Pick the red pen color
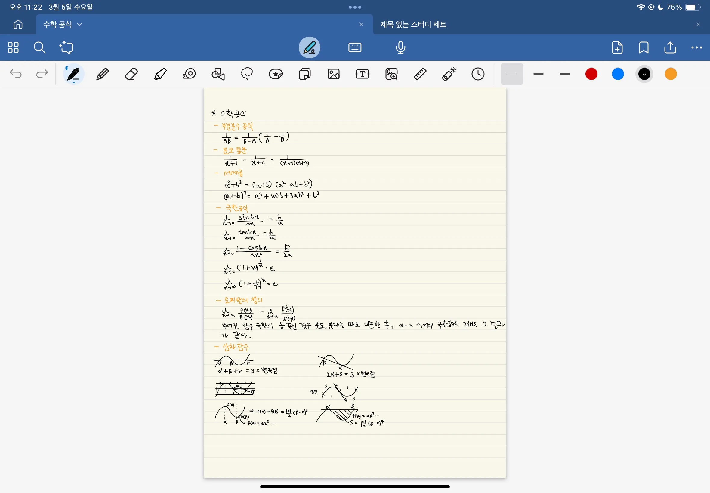710x493 pixels. 591,74
